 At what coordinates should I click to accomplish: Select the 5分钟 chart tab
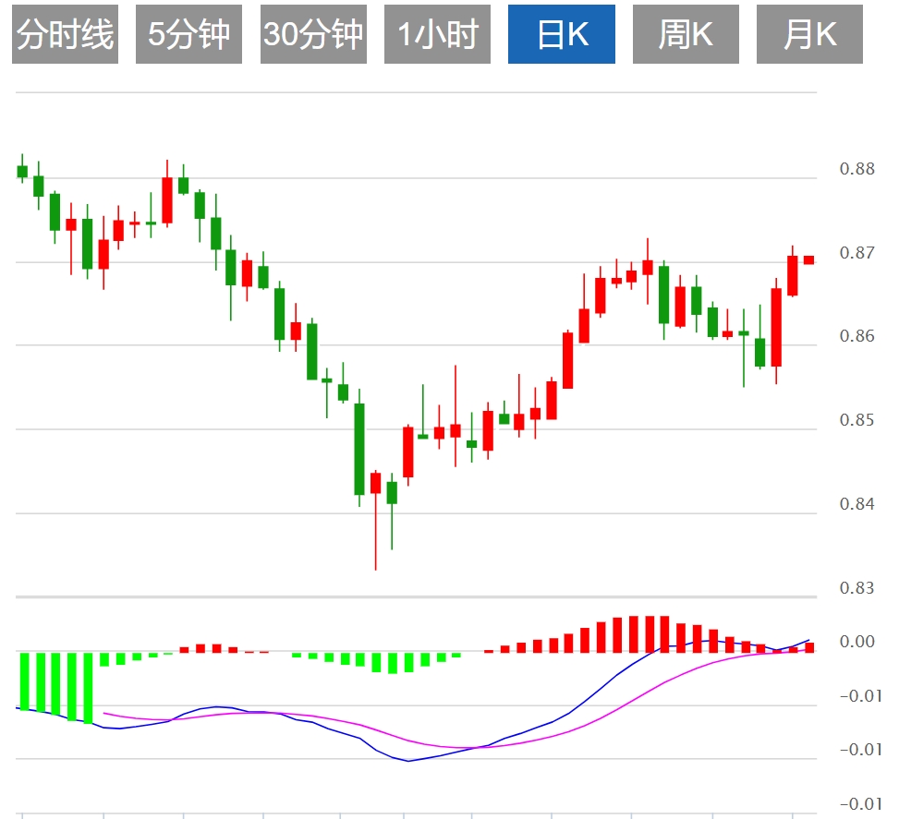pyautogui.click(x=188, y=35)
